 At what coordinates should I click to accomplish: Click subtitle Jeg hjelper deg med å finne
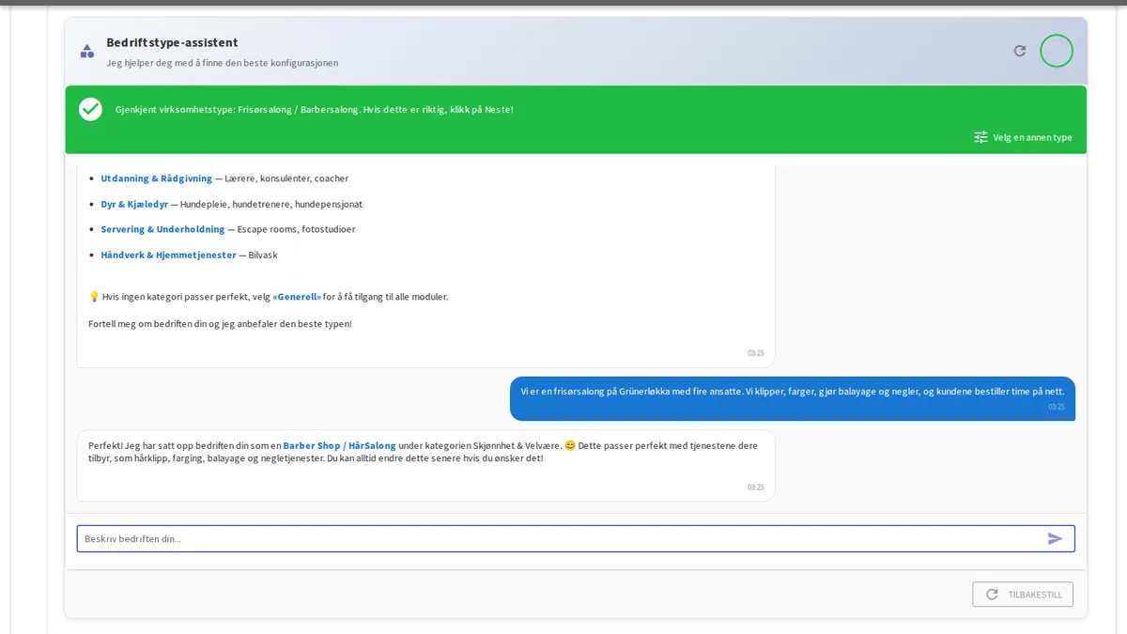point(222,63)
